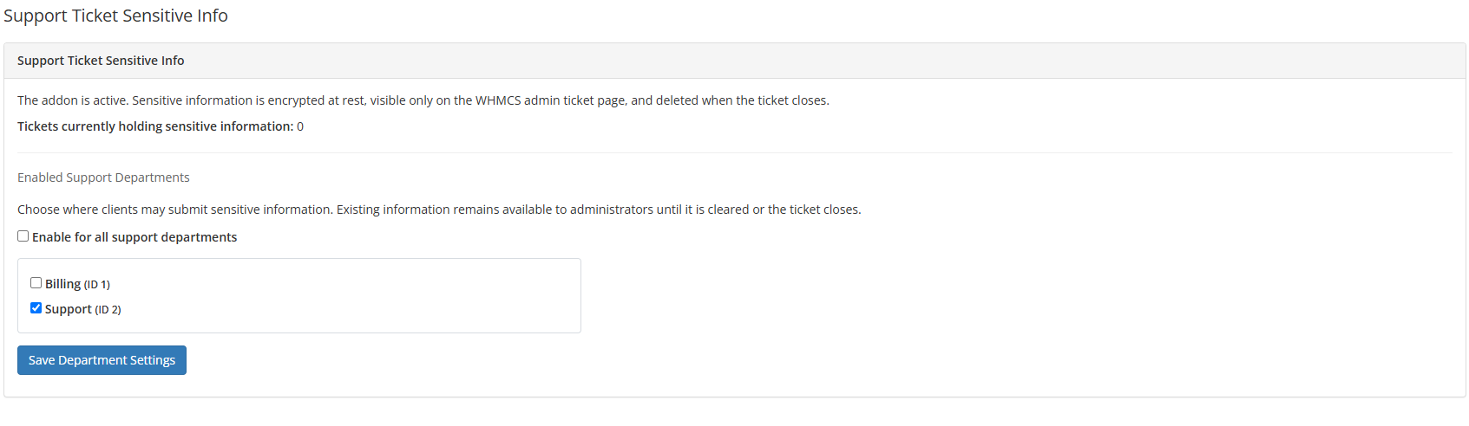Viewport: 1469px width, 426px height.
Task: Click the ticket count value 0
Action: click(x=300, y=126)
